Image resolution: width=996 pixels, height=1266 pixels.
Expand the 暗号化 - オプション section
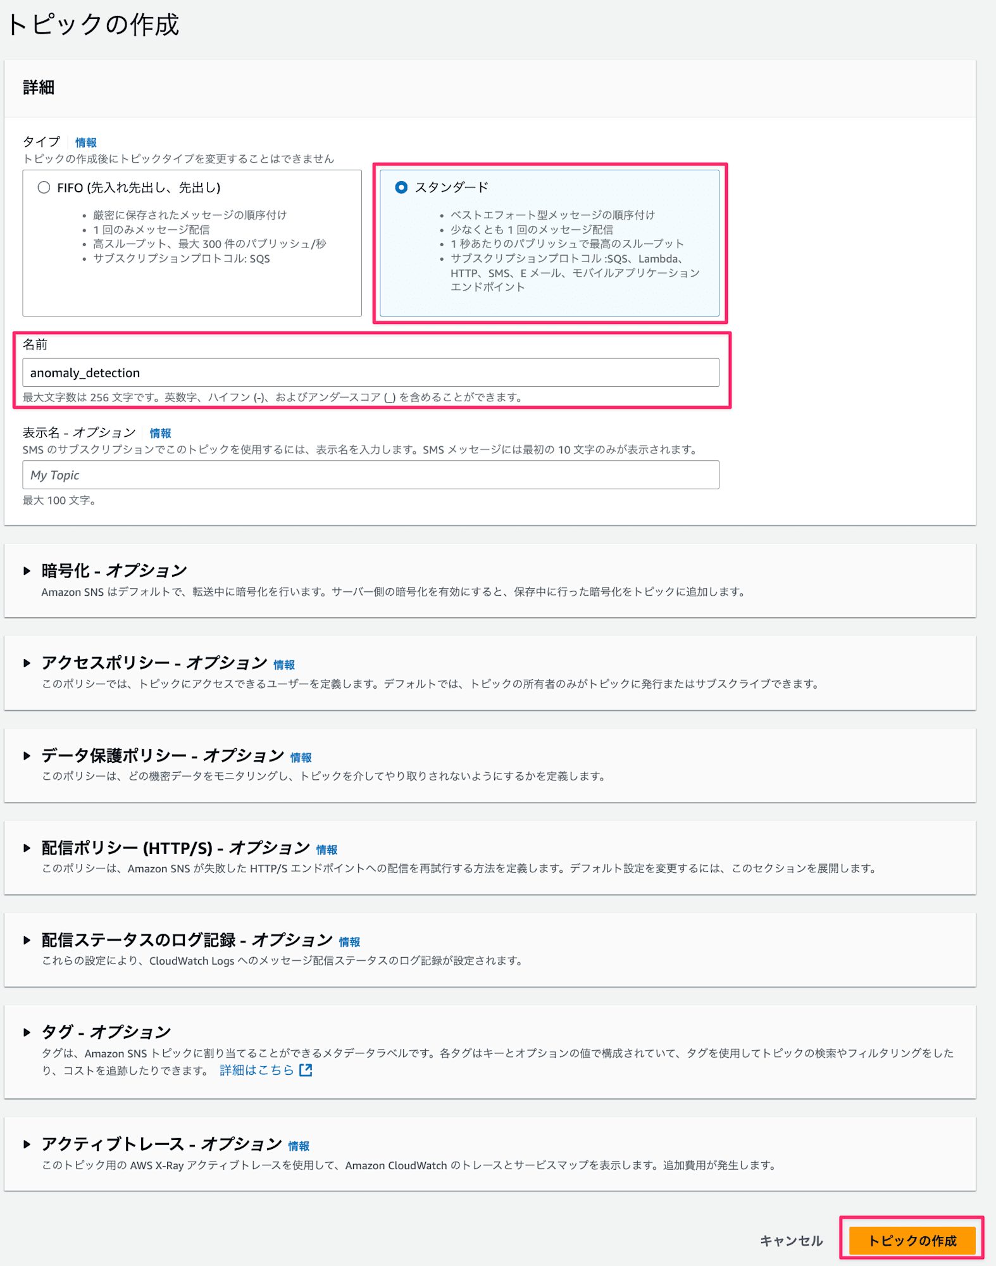point(27,571)
